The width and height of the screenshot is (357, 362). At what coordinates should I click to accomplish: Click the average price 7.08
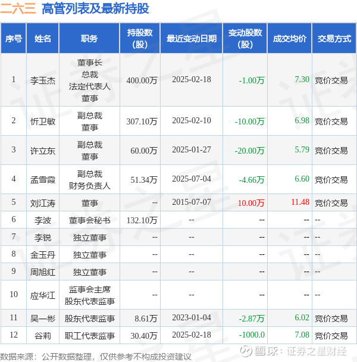[x=302, y=335]
